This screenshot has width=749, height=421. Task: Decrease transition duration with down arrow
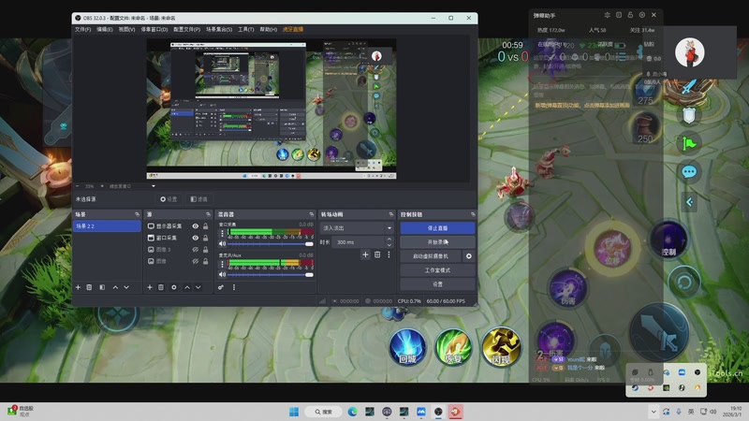click(389, 245)
